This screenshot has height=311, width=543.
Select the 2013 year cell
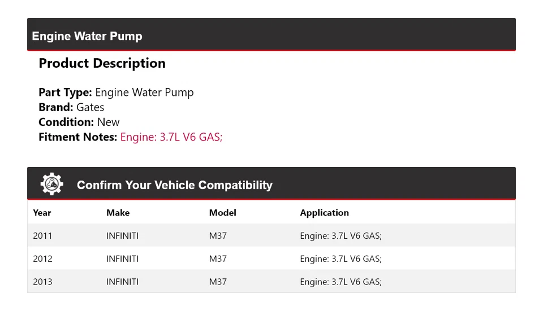42,282
